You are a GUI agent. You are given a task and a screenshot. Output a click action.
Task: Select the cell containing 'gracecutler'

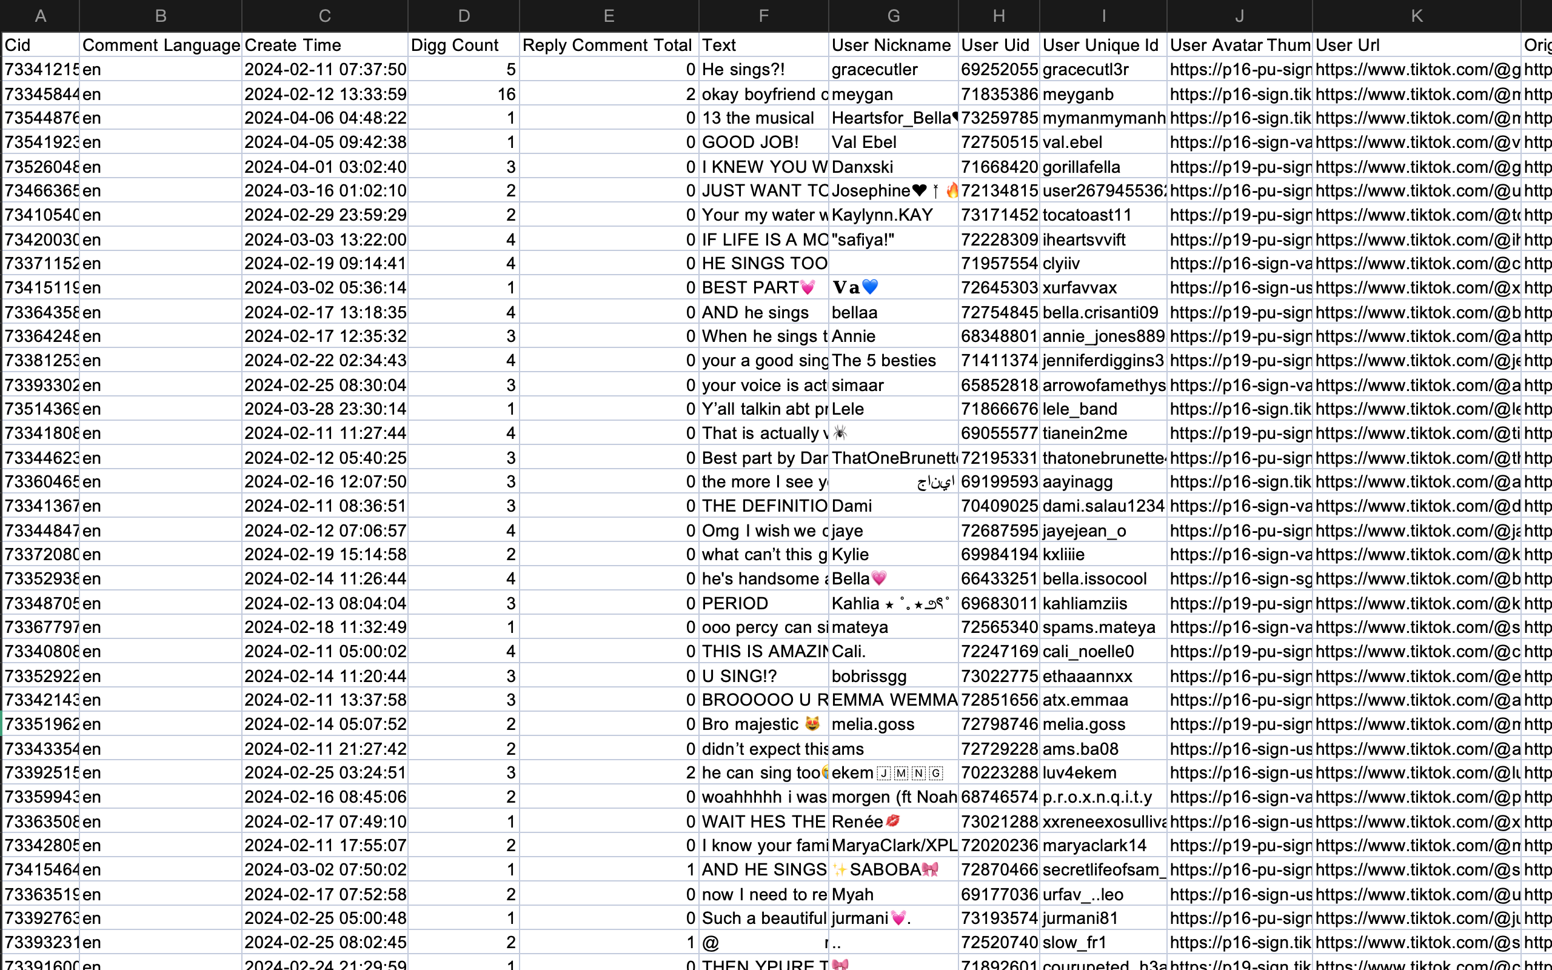(893, 69)
